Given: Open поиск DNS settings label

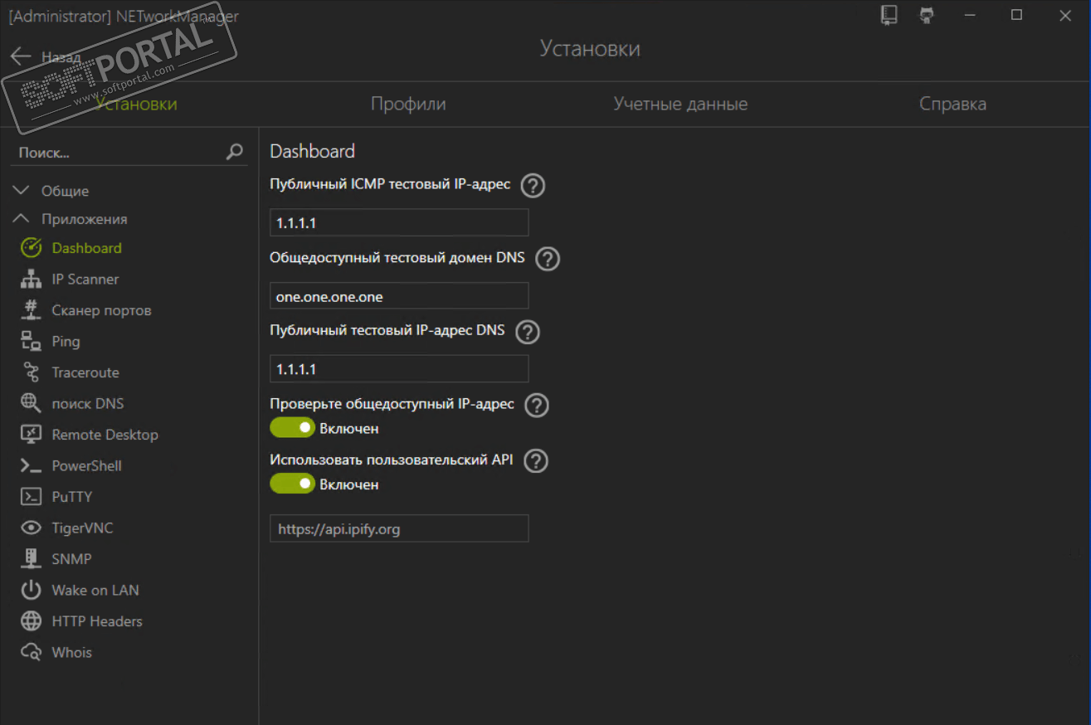Looking at the screenshot, I should 87,403.
